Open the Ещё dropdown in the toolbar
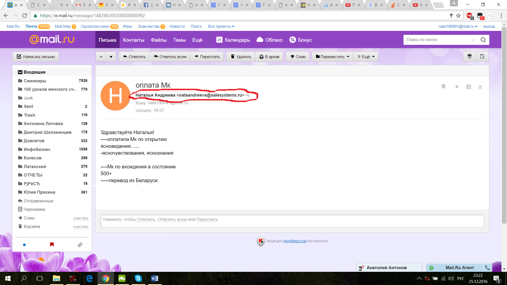507x285 pixels. (x=366, y=56)
